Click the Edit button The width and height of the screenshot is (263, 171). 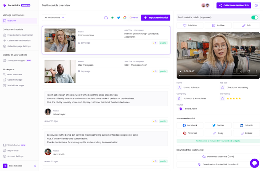(246, 25)
